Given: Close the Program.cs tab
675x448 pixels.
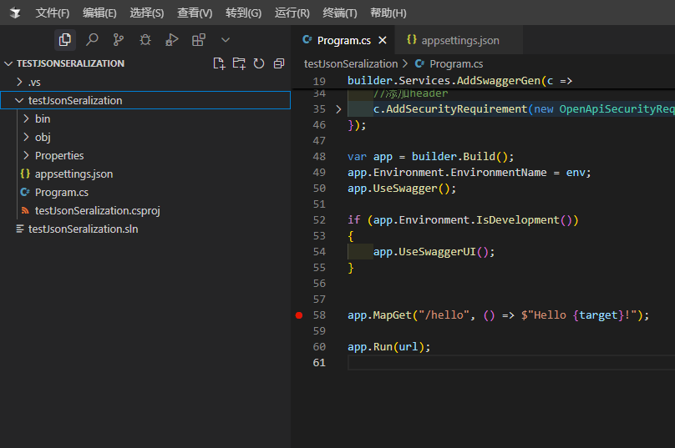Looking at the screenshot, I should (383, 40).
